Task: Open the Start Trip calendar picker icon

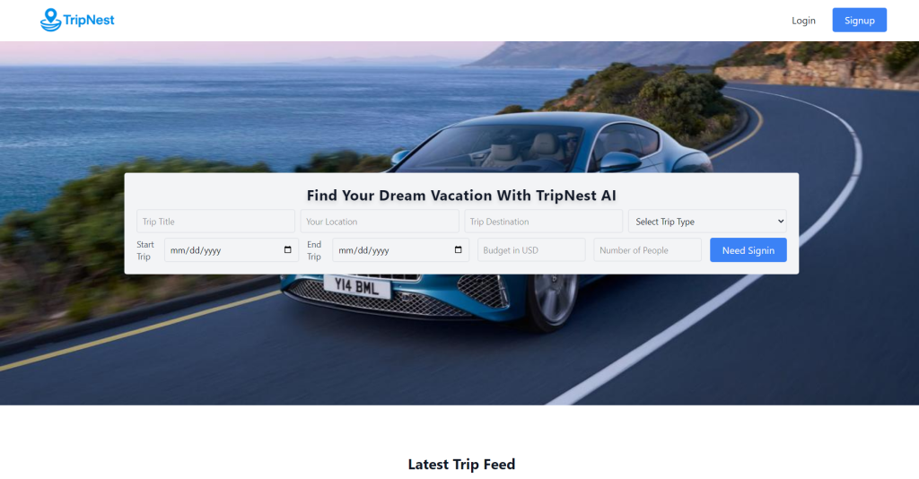Action: pyautogui.click(x=287, y=250)
